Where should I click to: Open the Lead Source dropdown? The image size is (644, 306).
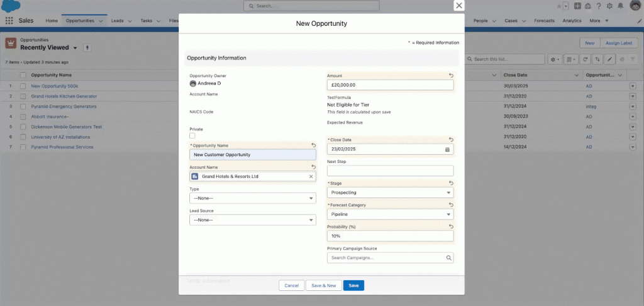[253, 220]
